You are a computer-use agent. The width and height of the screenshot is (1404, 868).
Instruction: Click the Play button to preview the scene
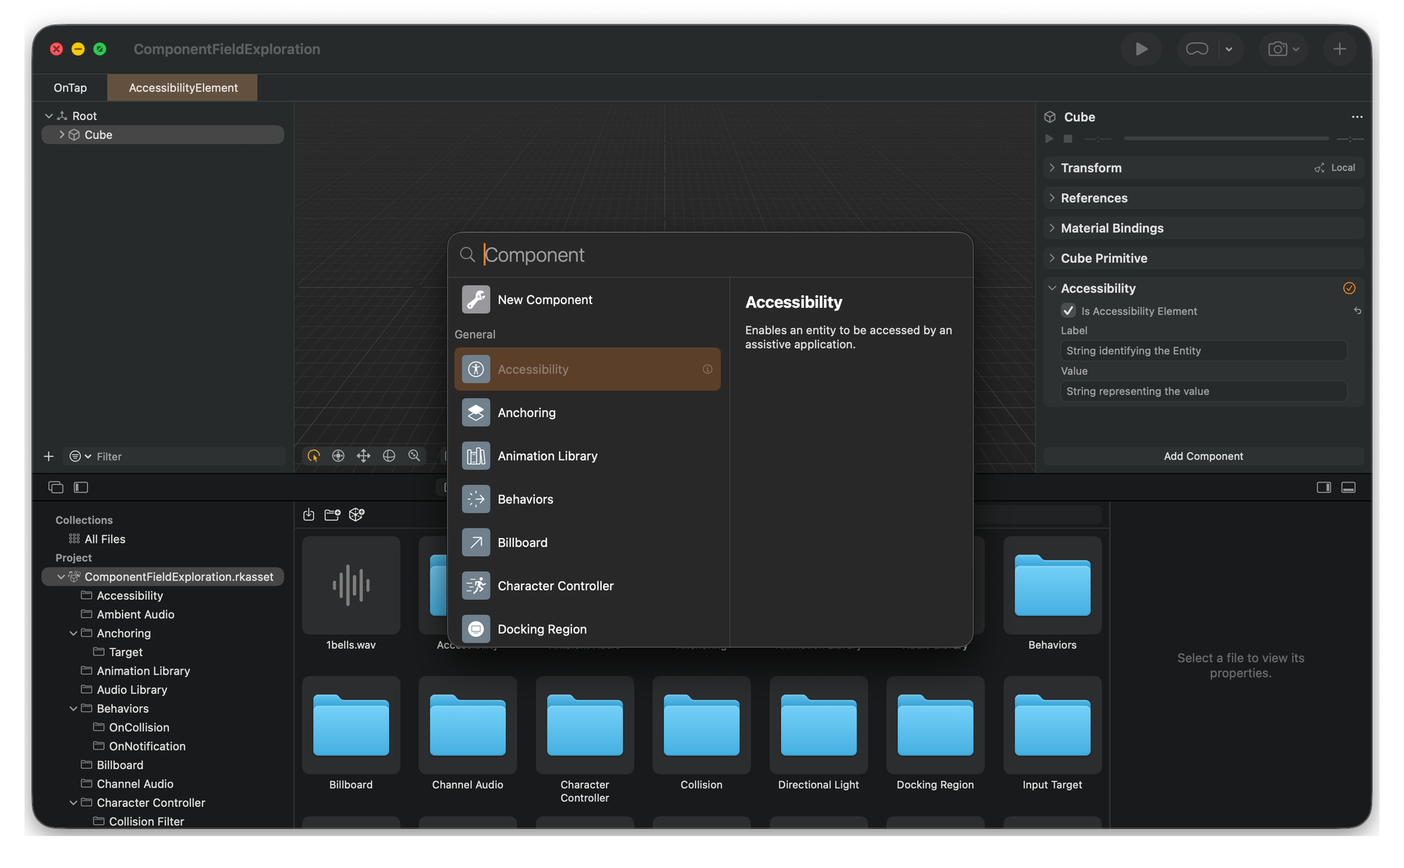pos(1141,49)
